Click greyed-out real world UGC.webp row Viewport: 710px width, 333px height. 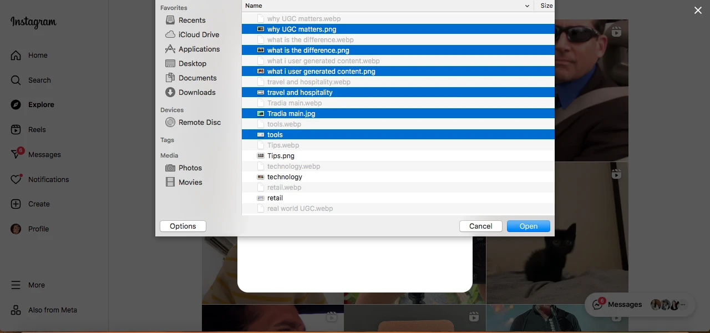(398, 209)
